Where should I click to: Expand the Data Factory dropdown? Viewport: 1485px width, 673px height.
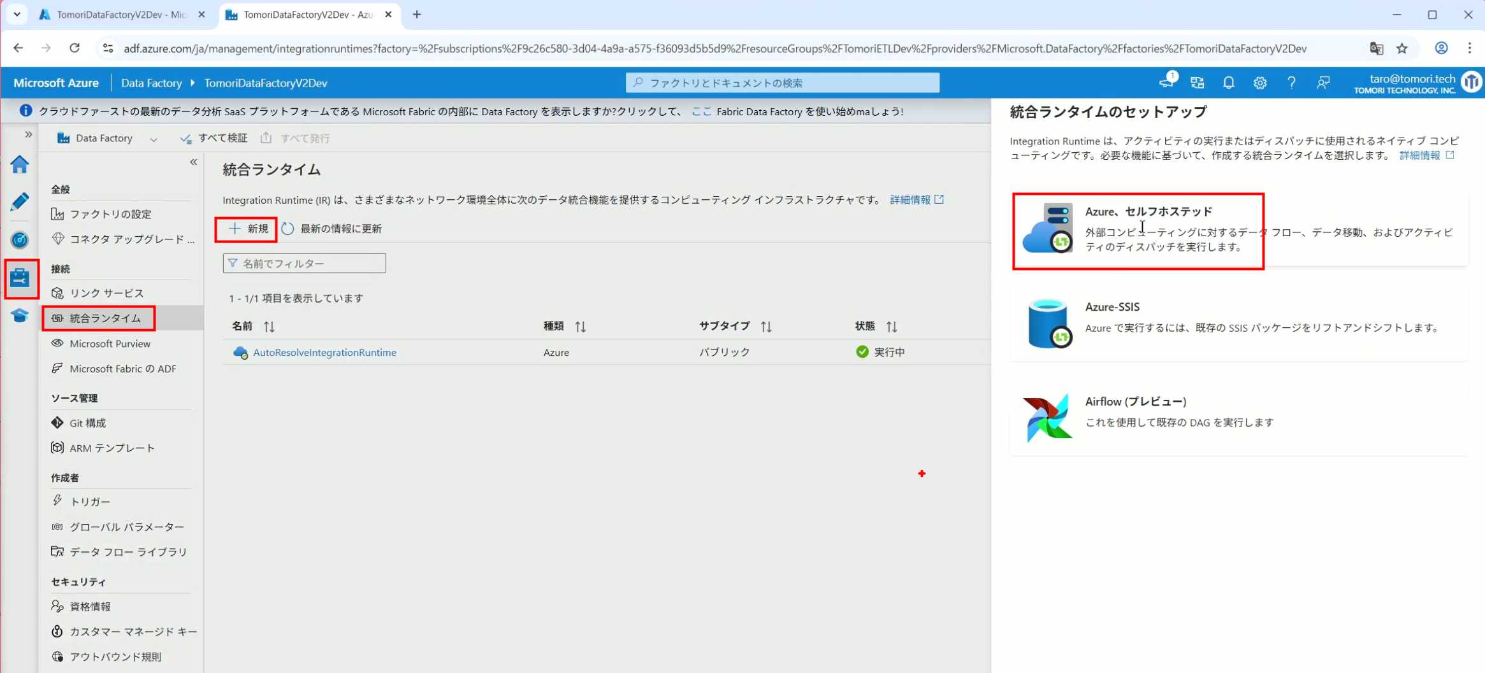153,139
